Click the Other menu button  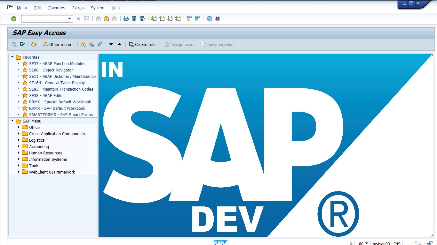pos(57,44)
